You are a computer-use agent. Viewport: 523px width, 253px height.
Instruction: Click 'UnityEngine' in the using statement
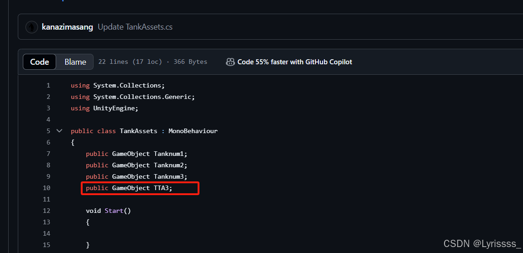114,108
